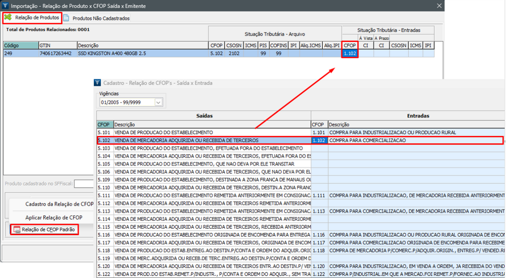
Task: Click the green icon on Relação de Produtos tab
Action: pyautogui.click(x=8, y=18)
